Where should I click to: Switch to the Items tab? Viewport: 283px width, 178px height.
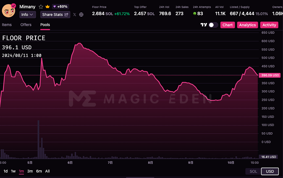point(7,25)
